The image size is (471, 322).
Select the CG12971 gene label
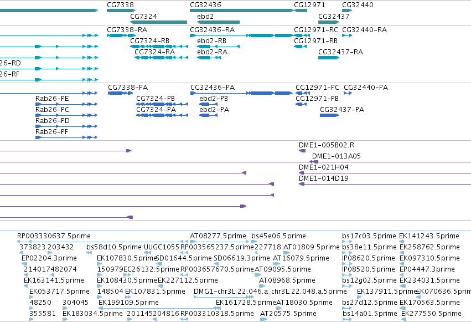[309, 5]
